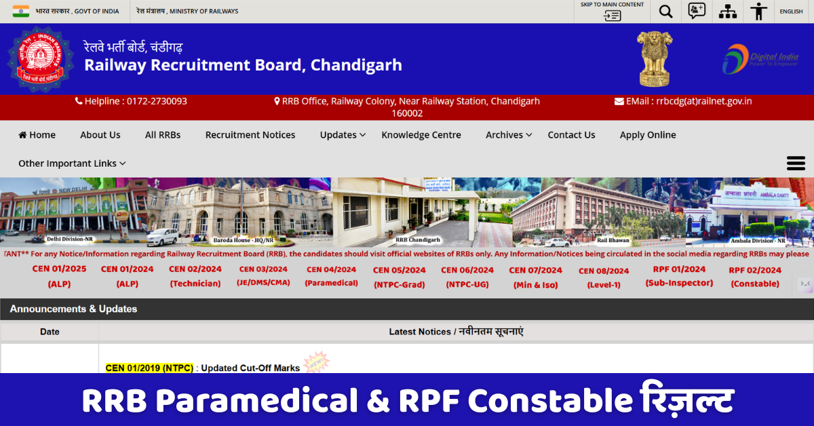Open About Us menu item
The width and height of the screenshot is (814, 426).
coord(100,135)
